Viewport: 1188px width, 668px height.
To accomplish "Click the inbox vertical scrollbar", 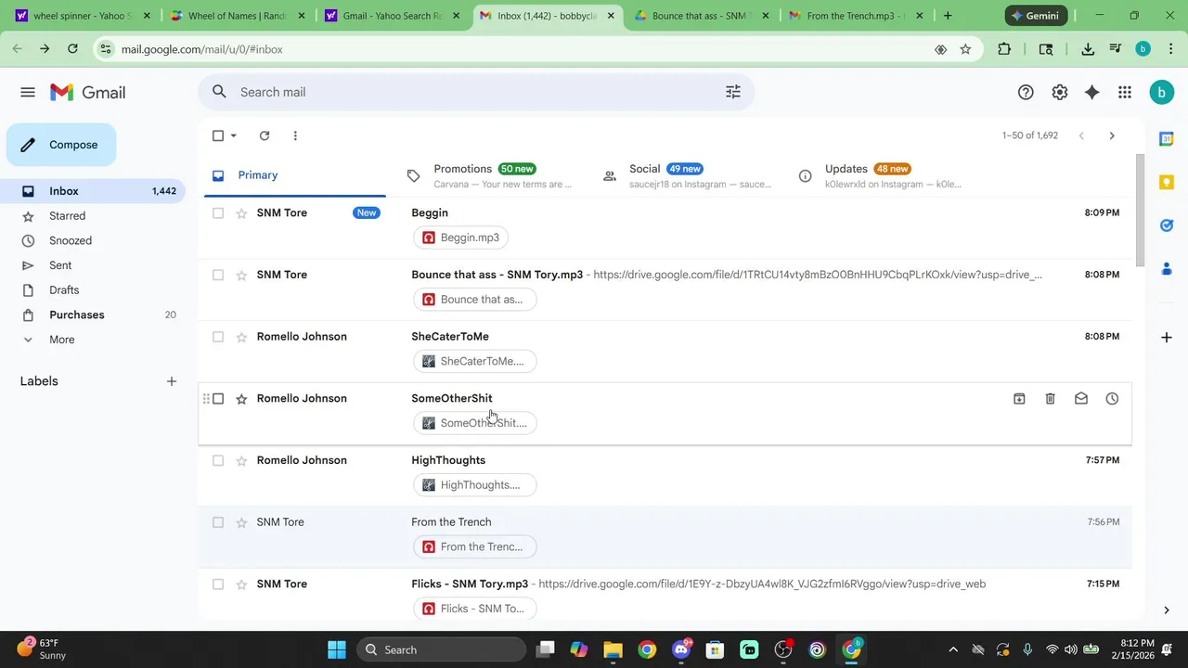I will tap(1140, 212).
